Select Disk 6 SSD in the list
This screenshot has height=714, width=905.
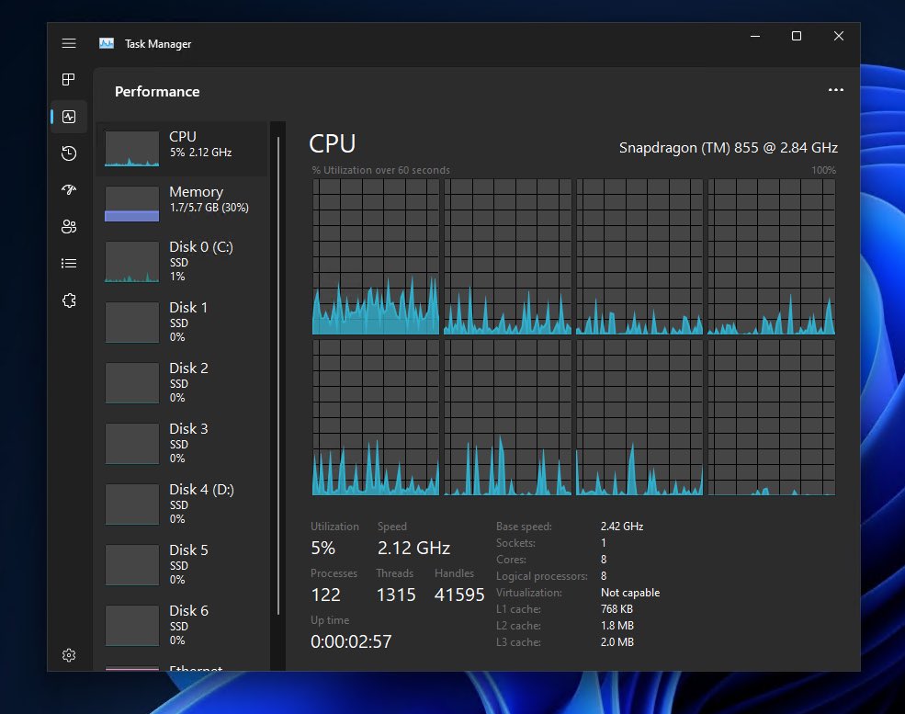tap(183, 625)
